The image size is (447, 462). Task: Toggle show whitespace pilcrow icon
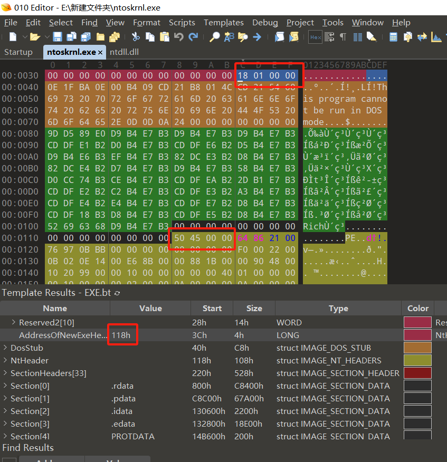click(343, 37)
